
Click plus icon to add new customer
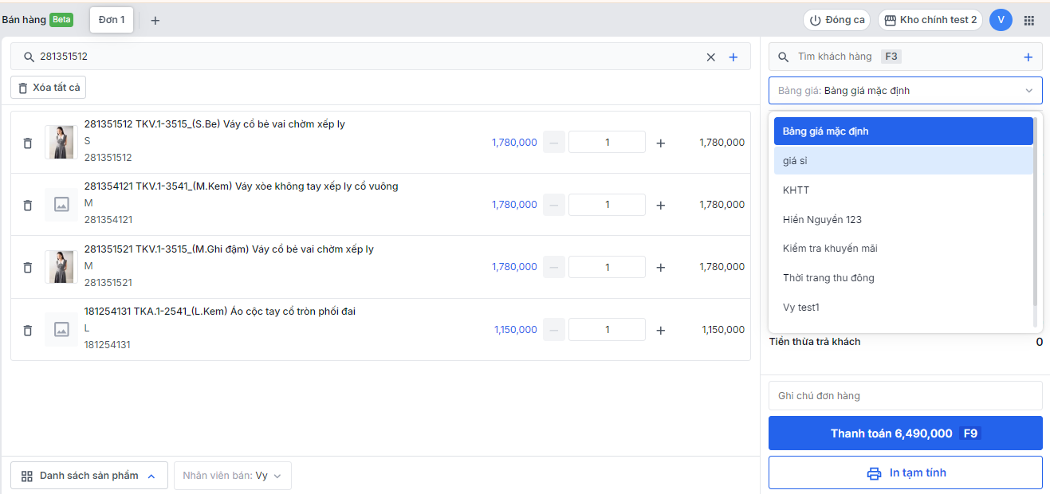pyautogui.click(x=1028, y=57)
